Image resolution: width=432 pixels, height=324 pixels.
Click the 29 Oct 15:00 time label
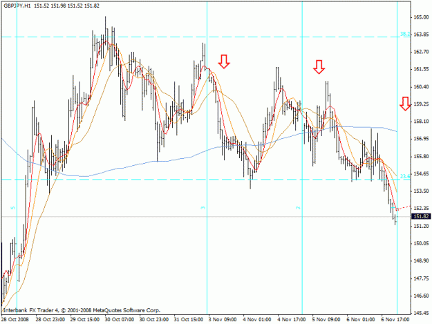click(x=85, y=320)
